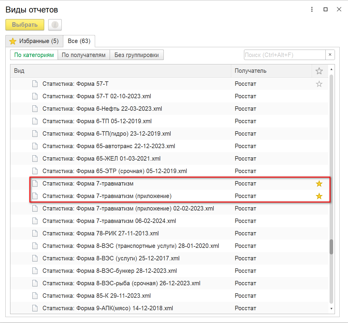Unstar the Форма 7-травматизм row

click(319, 184)
